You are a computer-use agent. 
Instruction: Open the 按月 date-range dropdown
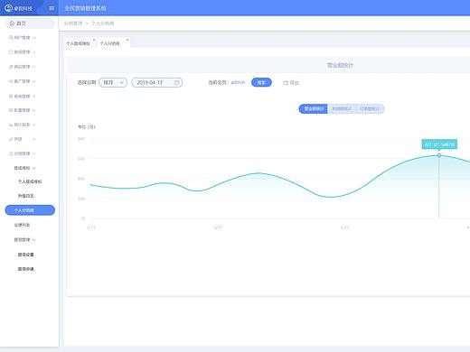(113, 82)
